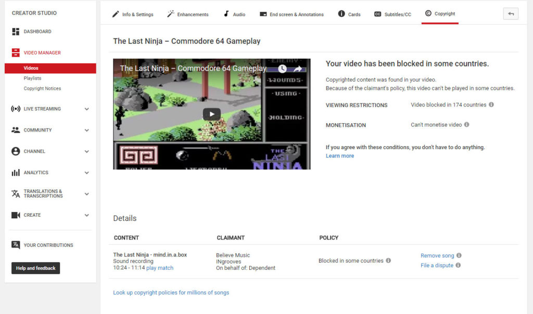
Task: Select Videos under Video Manager
Action: coord(50,68)
